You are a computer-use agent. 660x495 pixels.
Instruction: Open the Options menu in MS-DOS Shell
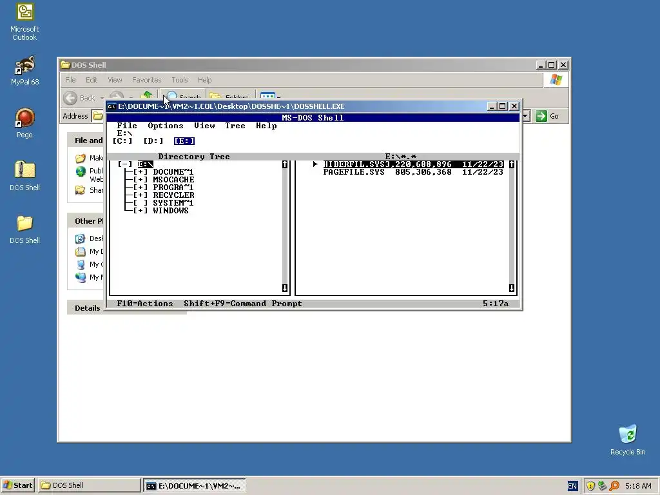(x=166, y=126)
